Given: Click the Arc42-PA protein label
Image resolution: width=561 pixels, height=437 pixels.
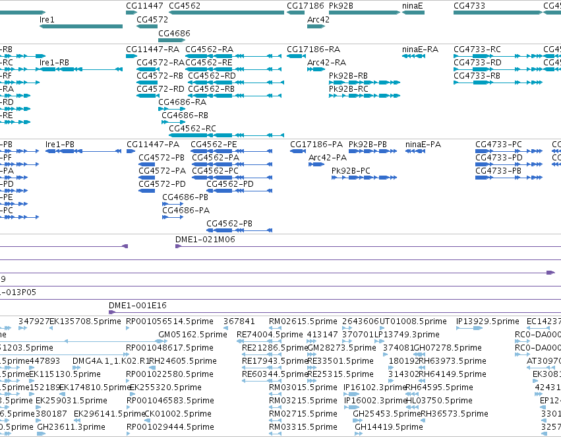Looking at the screenshot, I should [328, 158].
